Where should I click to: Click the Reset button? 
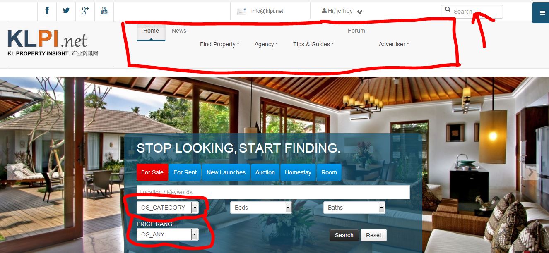pyautogui.click(x=373, y=235)
